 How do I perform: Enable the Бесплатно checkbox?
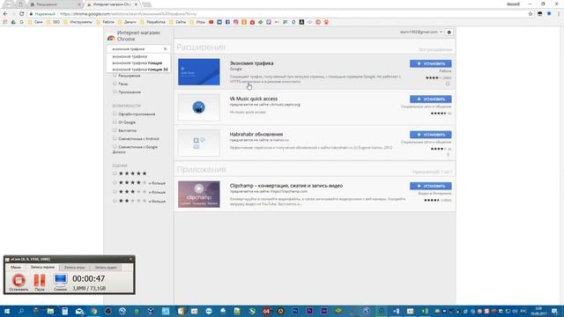point(115,130)
